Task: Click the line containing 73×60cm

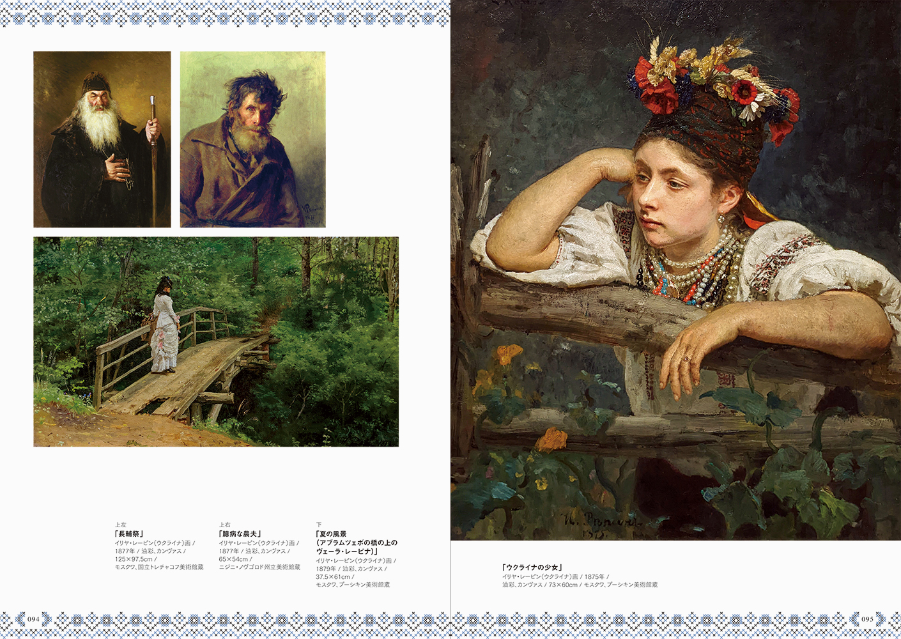Action: pos(580,585)
